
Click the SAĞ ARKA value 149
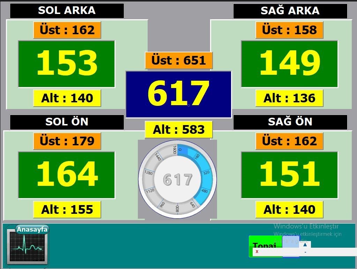(x=289, y=64)
